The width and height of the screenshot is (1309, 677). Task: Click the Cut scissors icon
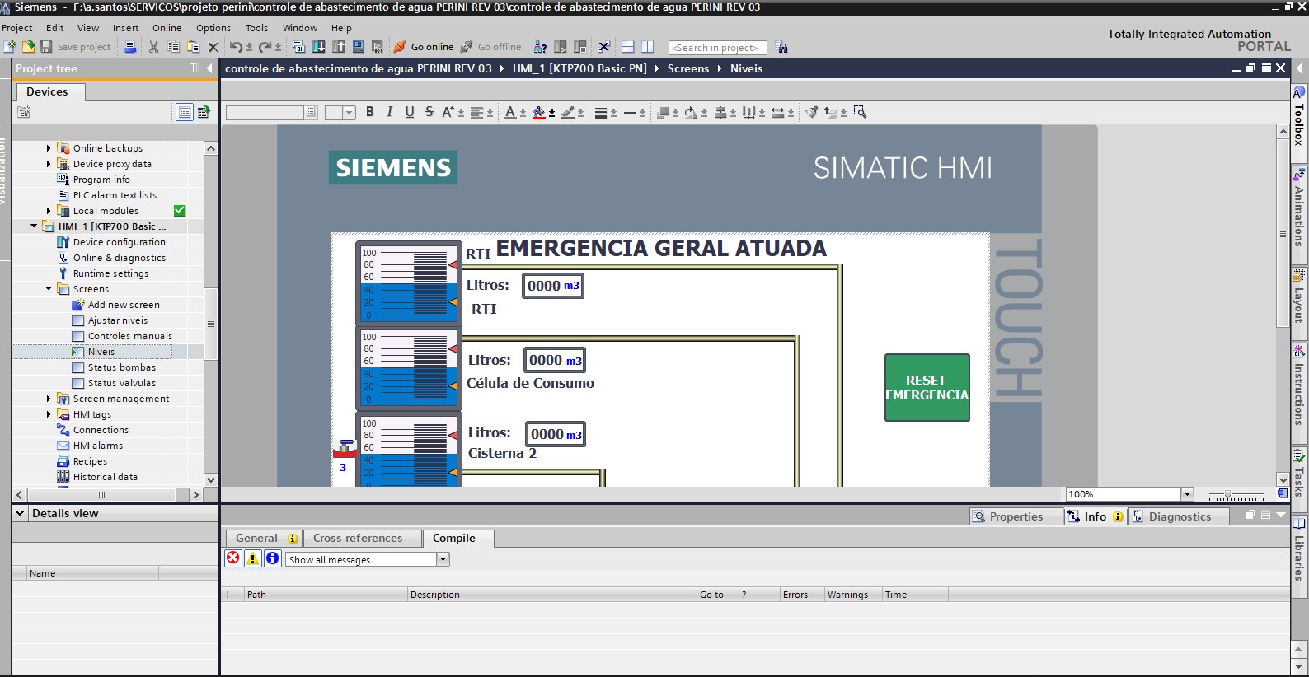pyautogui.click(x=153, y=47)
